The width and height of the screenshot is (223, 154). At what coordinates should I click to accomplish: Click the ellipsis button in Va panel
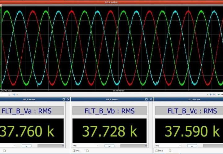[x=27, y=146]
